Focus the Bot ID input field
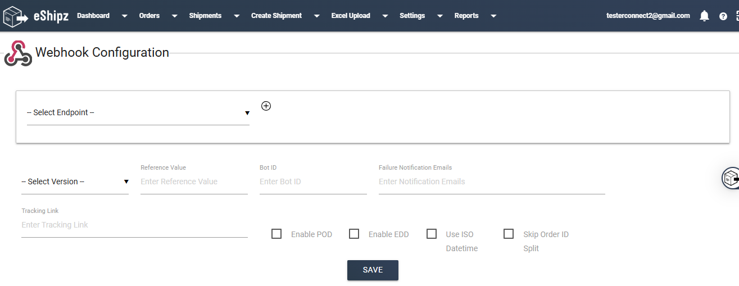 (x=313, y=181)
